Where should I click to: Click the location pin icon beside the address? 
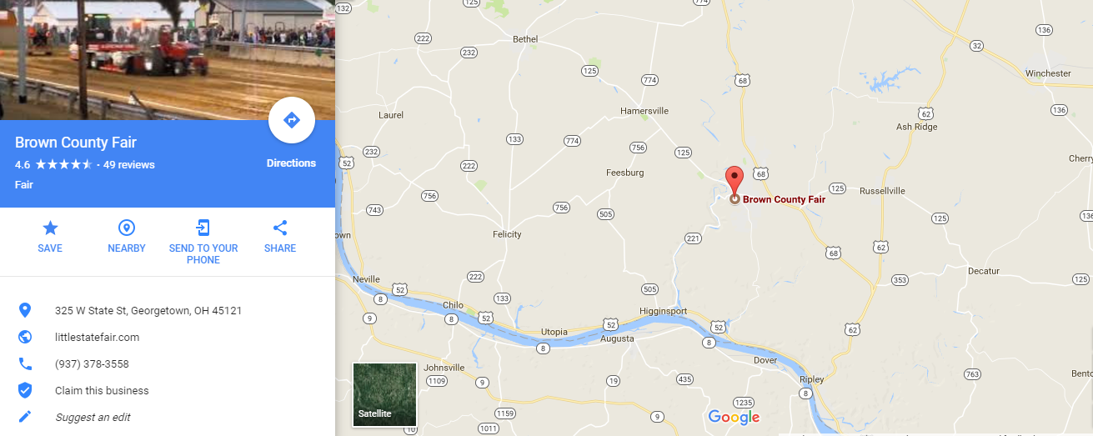click(x=25, y=310)
